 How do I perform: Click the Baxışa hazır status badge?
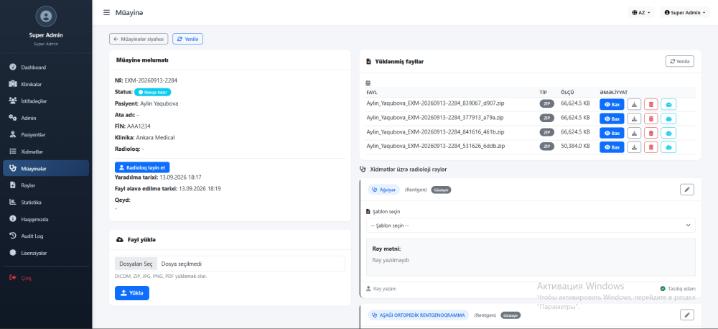(x=152, y=92)
